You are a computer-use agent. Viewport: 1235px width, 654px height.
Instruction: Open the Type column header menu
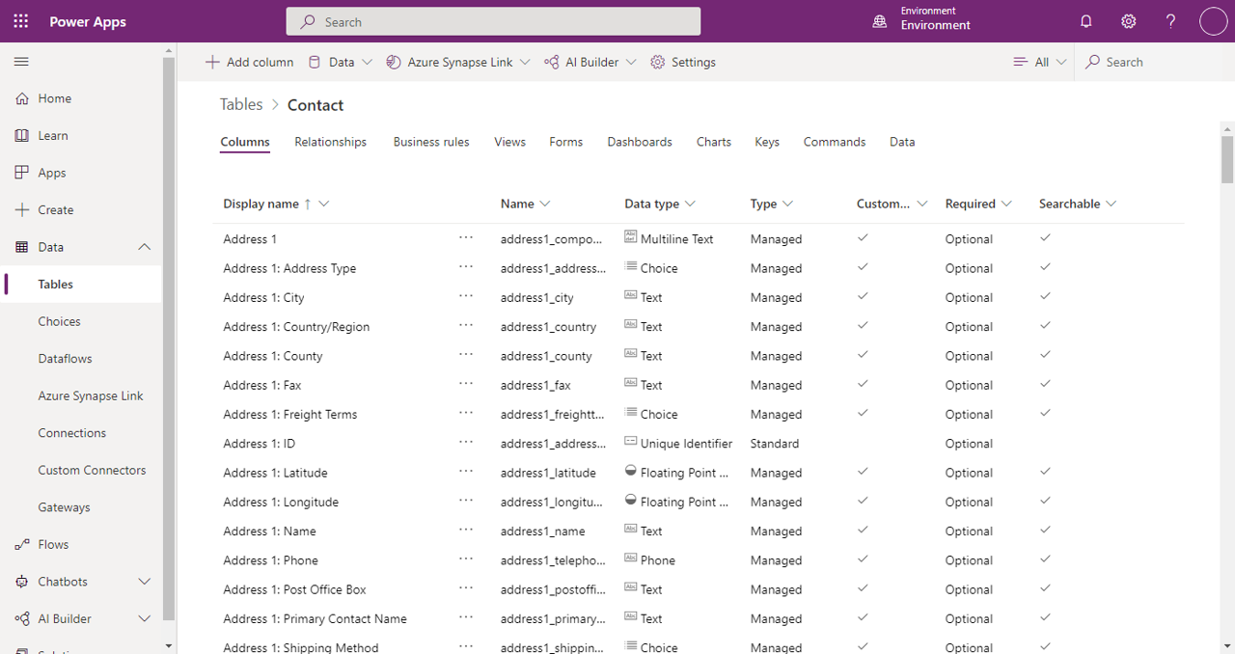pyautogui.click(x=787, y=204)
